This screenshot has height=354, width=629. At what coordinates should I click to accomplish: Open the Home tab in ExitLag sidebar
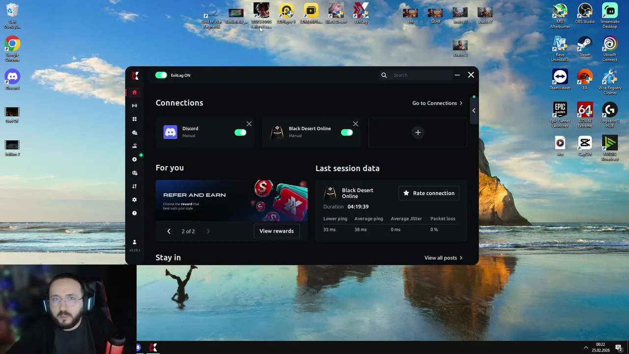(x=134, y=92)
